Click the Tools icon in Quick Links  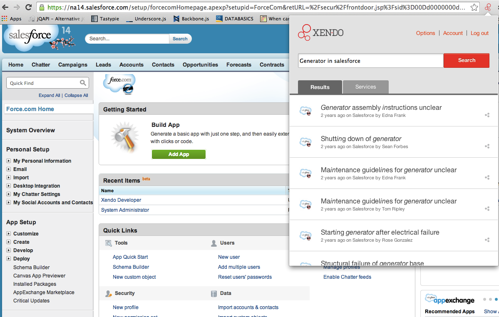[109, 243]
